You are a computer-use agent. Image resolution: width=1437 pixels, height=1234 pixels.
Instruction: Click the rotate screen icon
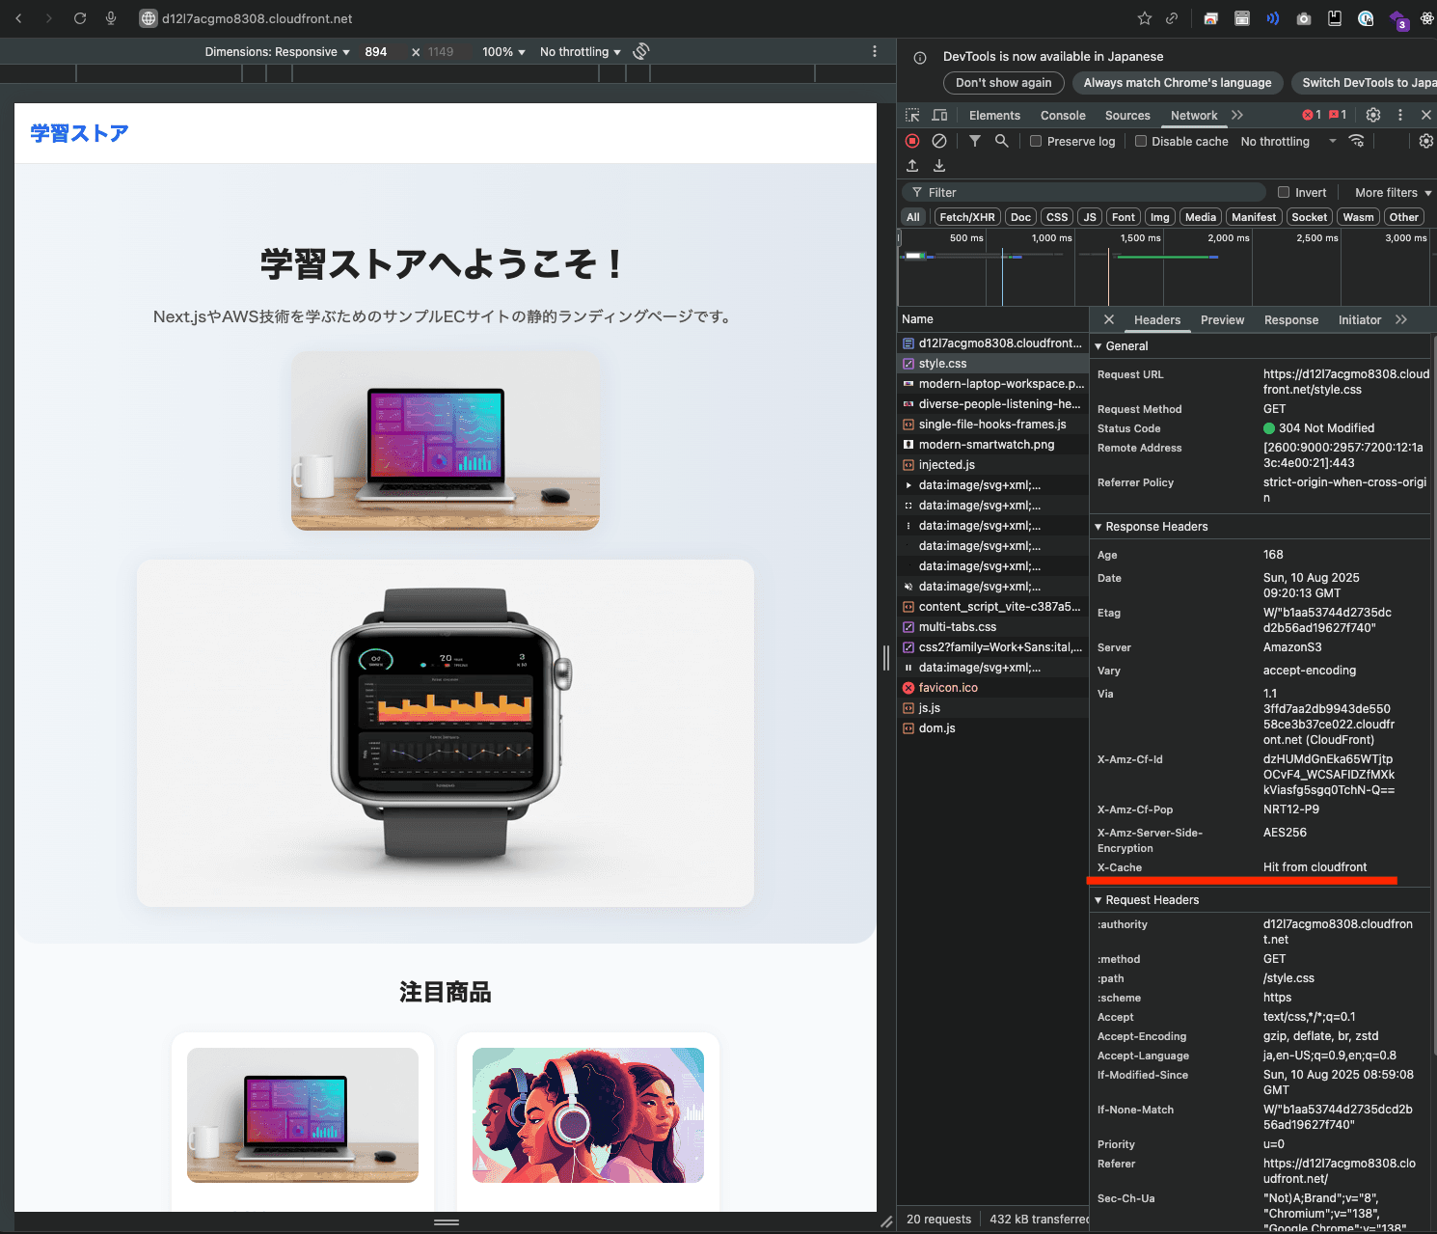[x=641, y=51]
